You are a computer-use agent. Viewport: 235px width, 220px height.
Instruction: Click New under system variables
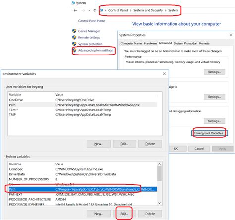coord(99,214)
